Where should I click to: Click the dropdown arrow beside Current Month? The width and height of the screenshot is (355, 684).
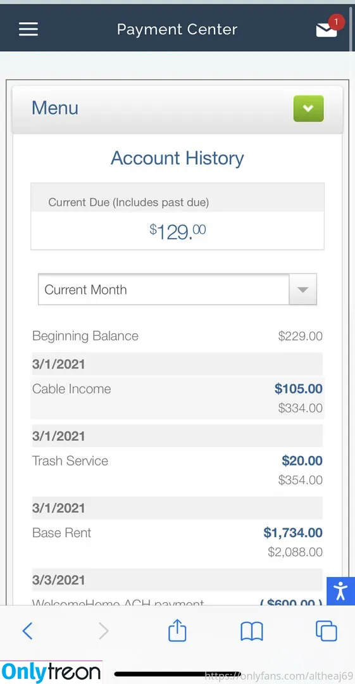click(x=302, y=289)
